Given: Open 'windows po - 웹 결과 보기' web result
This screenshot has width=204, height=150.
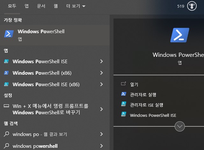Looking at the screenshot, I should click(x=40, y=134).
